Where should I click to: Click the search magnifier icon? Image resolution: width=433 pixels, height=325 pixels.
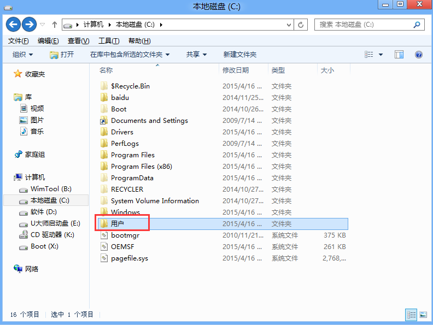pyautogui.click(x=417, y=25)
